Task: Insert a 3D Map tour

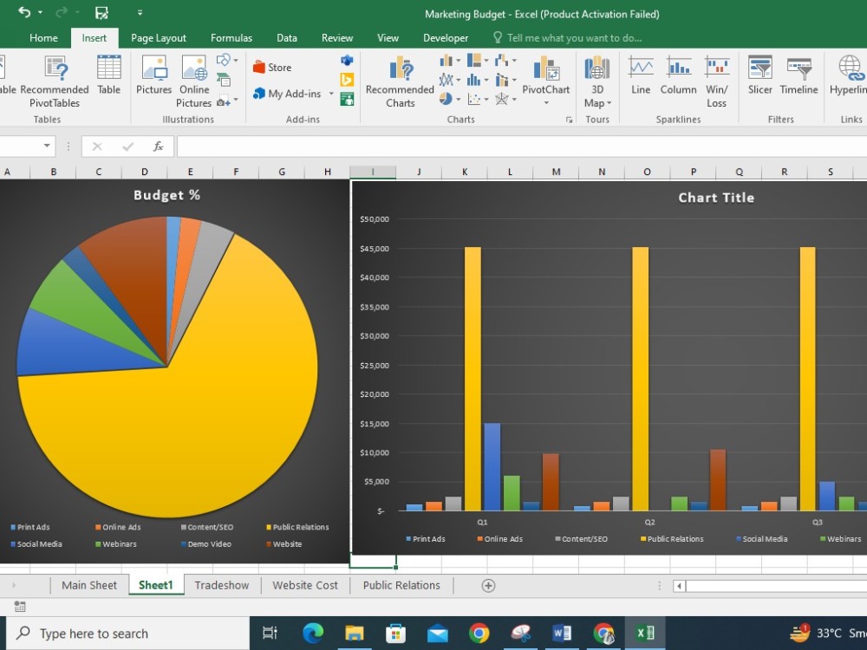Action: click(x=596, y=81)
